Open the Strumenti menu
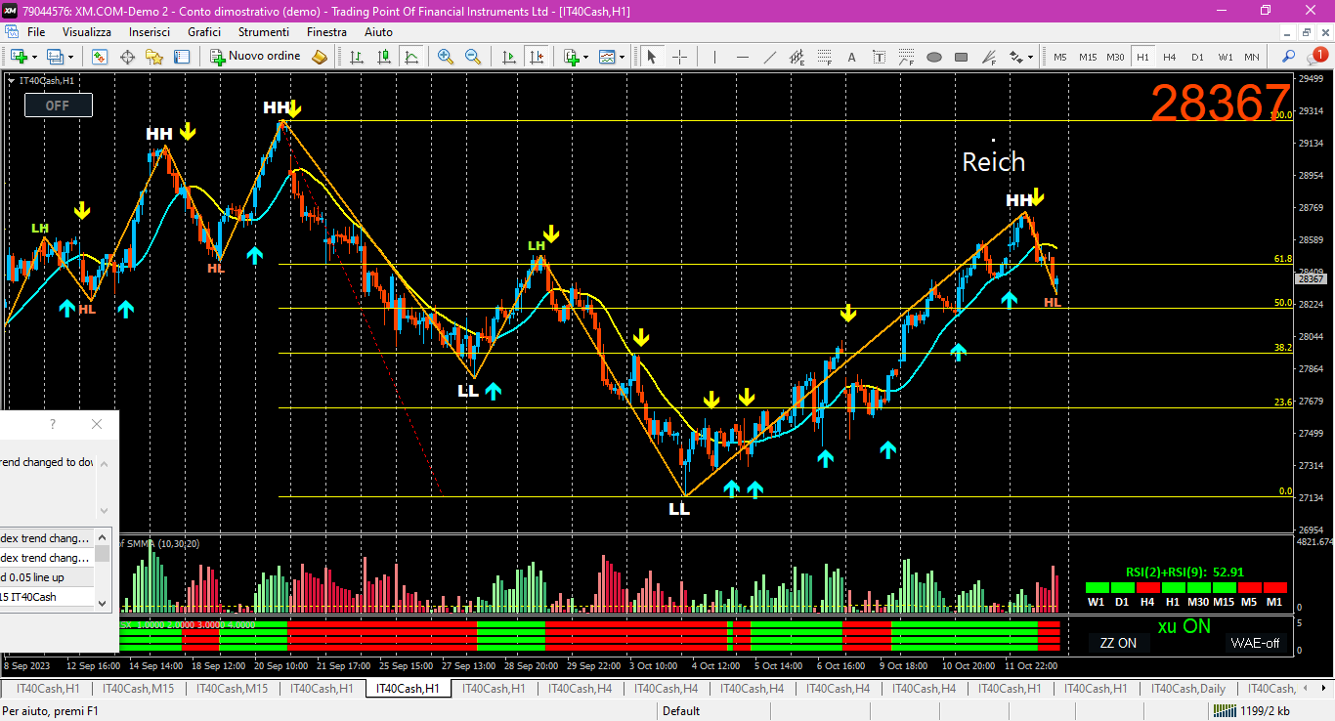The height and width of the screenshot is (721, 1335). coord(264,32)
